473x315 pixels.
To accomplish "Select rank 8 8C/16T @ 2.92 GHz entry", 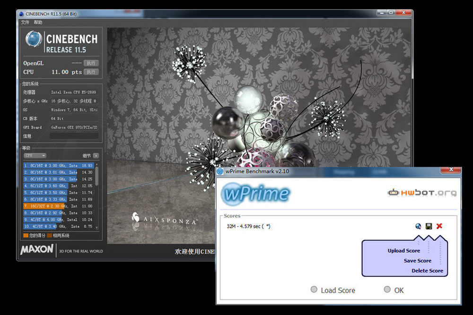I will tap(59, 213).
